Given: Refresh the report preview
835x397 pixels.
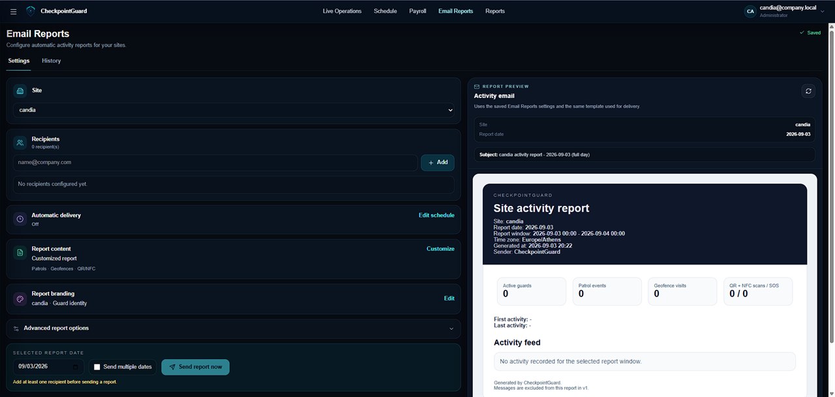Looking at the screenshot, I should click(808, 91).
